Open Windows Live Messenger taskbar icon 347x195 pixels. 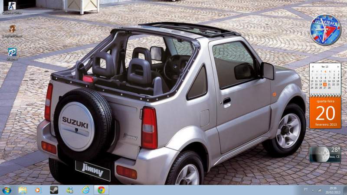click(x=70, y=190)
